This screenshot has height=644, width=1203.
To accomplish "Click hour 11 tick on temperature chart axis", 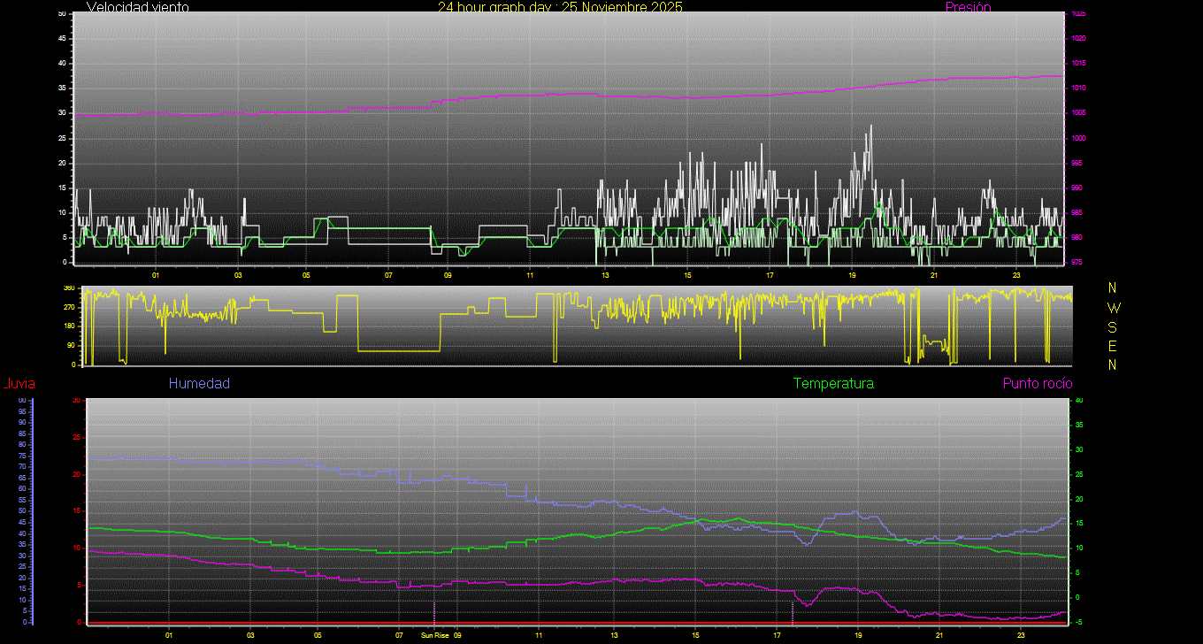I will 539,635.
